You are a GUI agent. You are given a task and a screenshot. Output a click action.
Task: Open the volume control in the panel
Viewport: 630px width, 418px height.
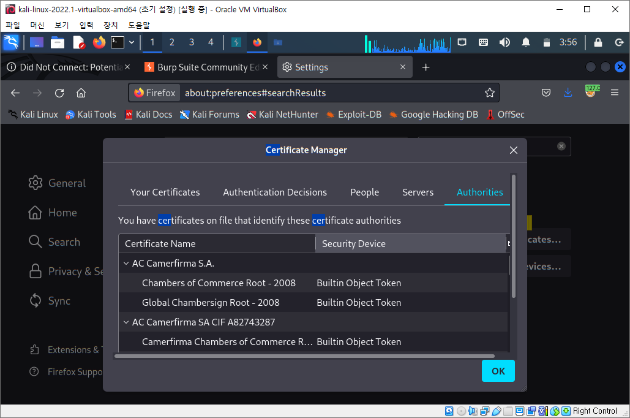(x=504, y=42)
